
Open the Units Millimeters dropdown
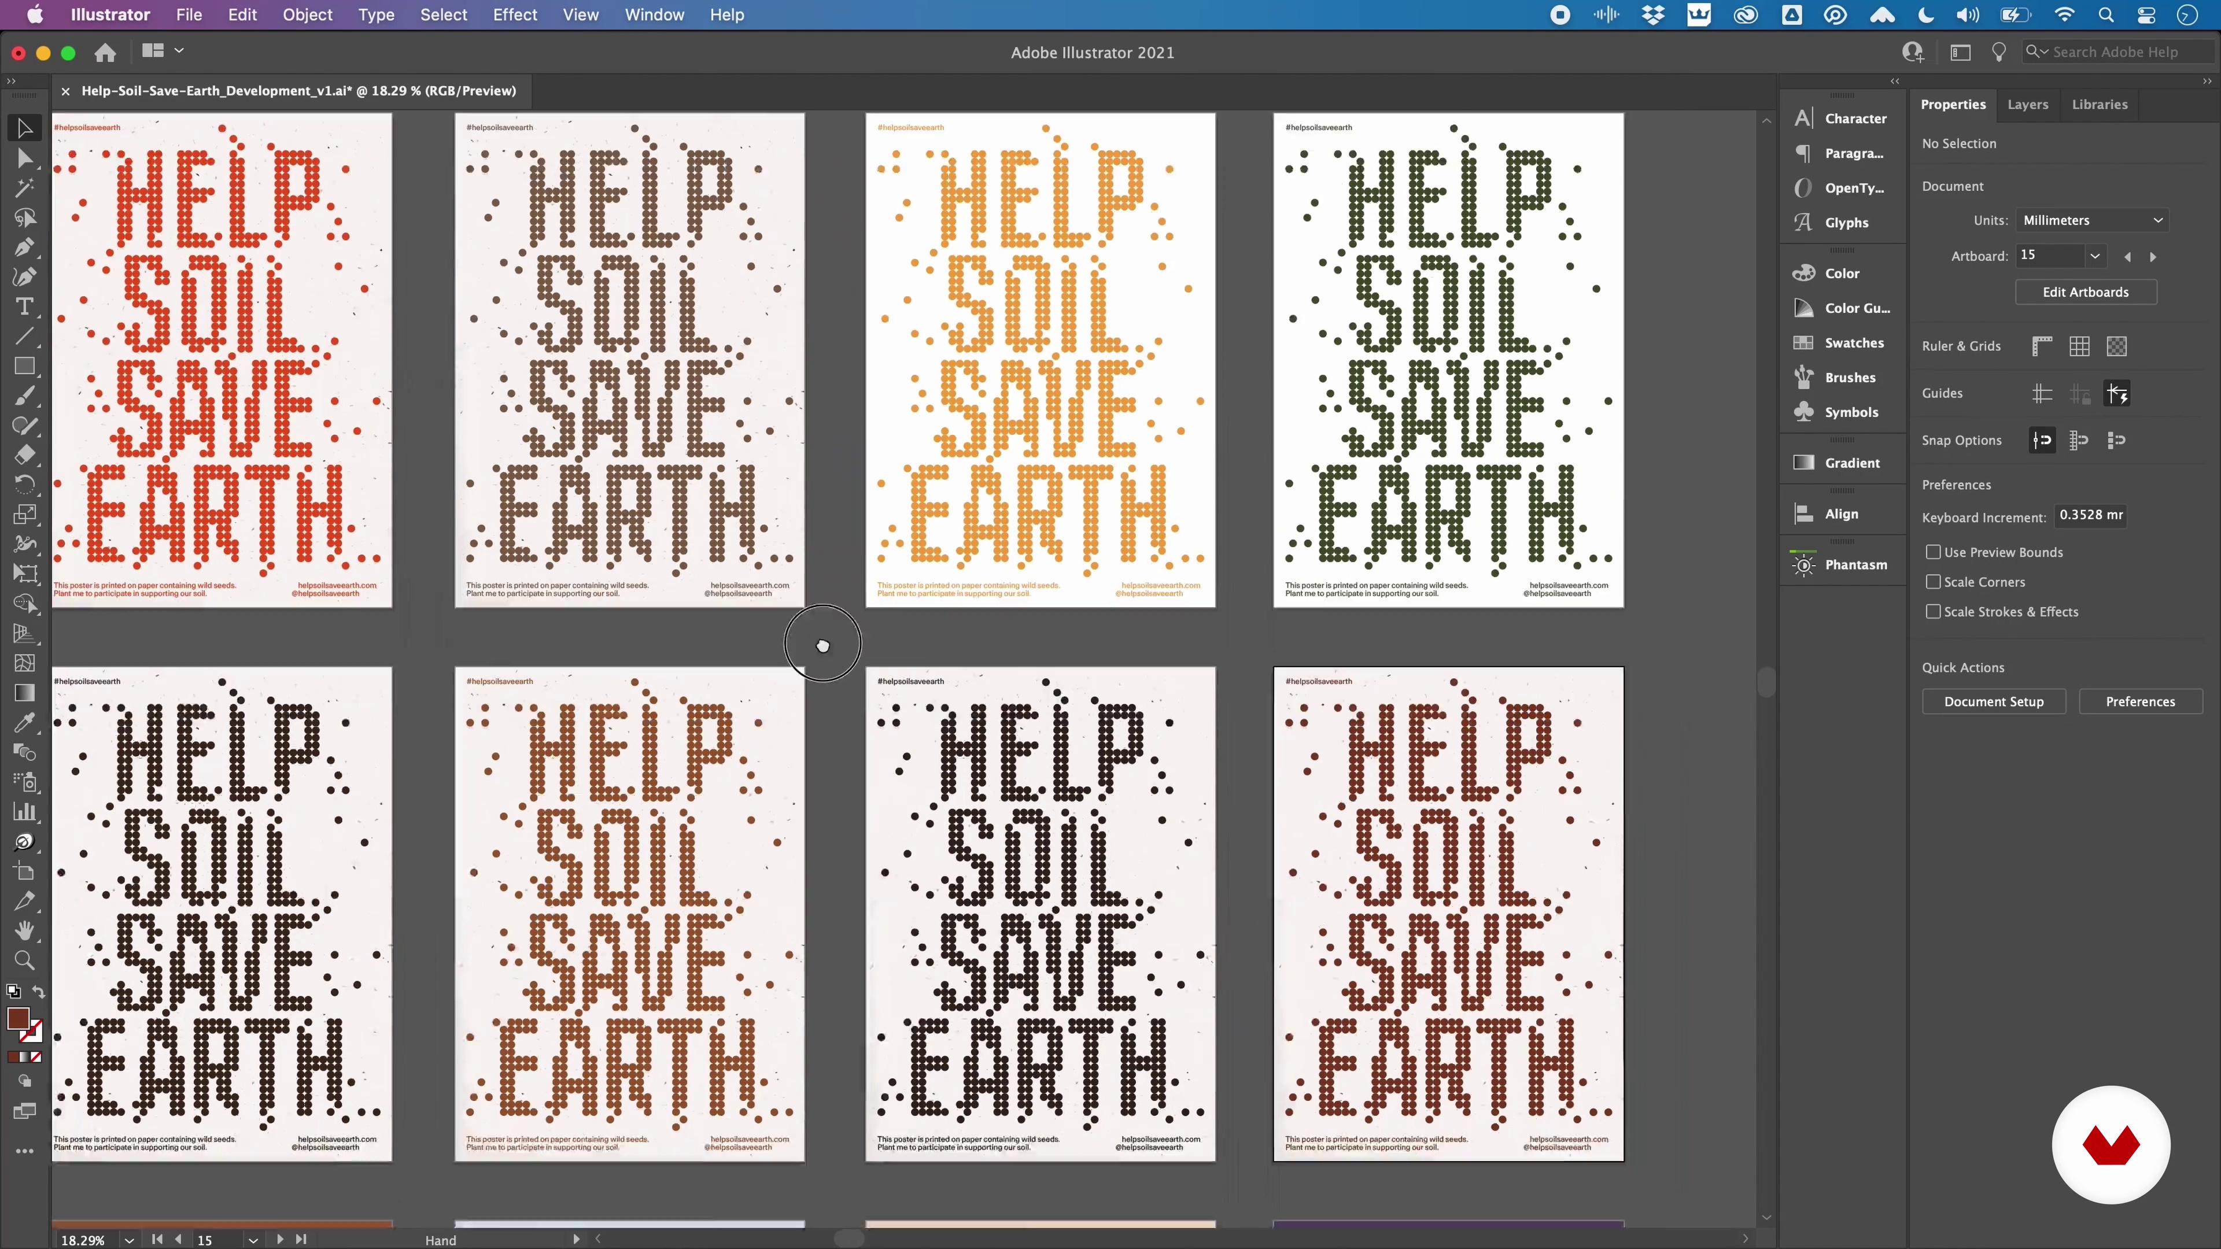point(2093,220)
